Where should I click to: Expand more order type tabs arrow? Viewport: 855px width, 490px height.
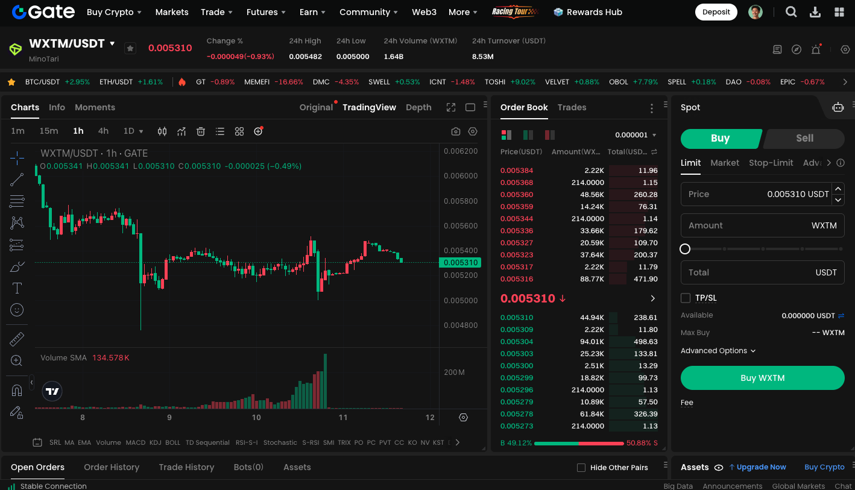click(828, 163)
